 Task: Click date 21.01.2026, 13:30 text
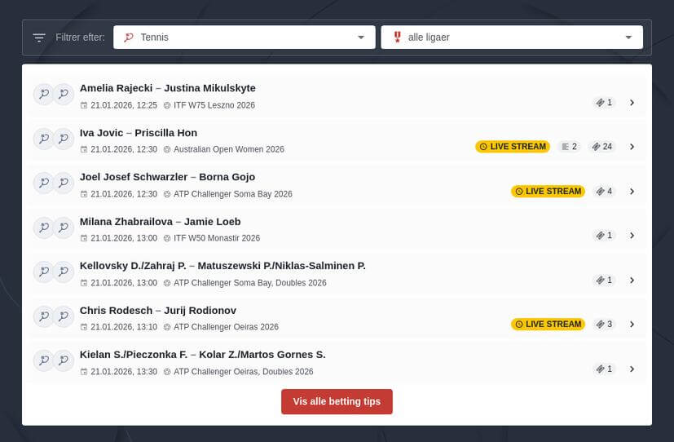124,372
